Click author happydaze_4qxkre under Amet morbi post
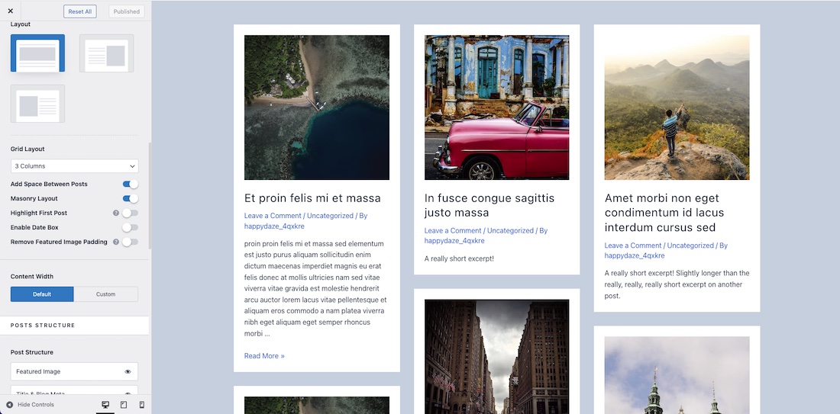The width and height of the screenshot is (840, 414). pos(635,255)
